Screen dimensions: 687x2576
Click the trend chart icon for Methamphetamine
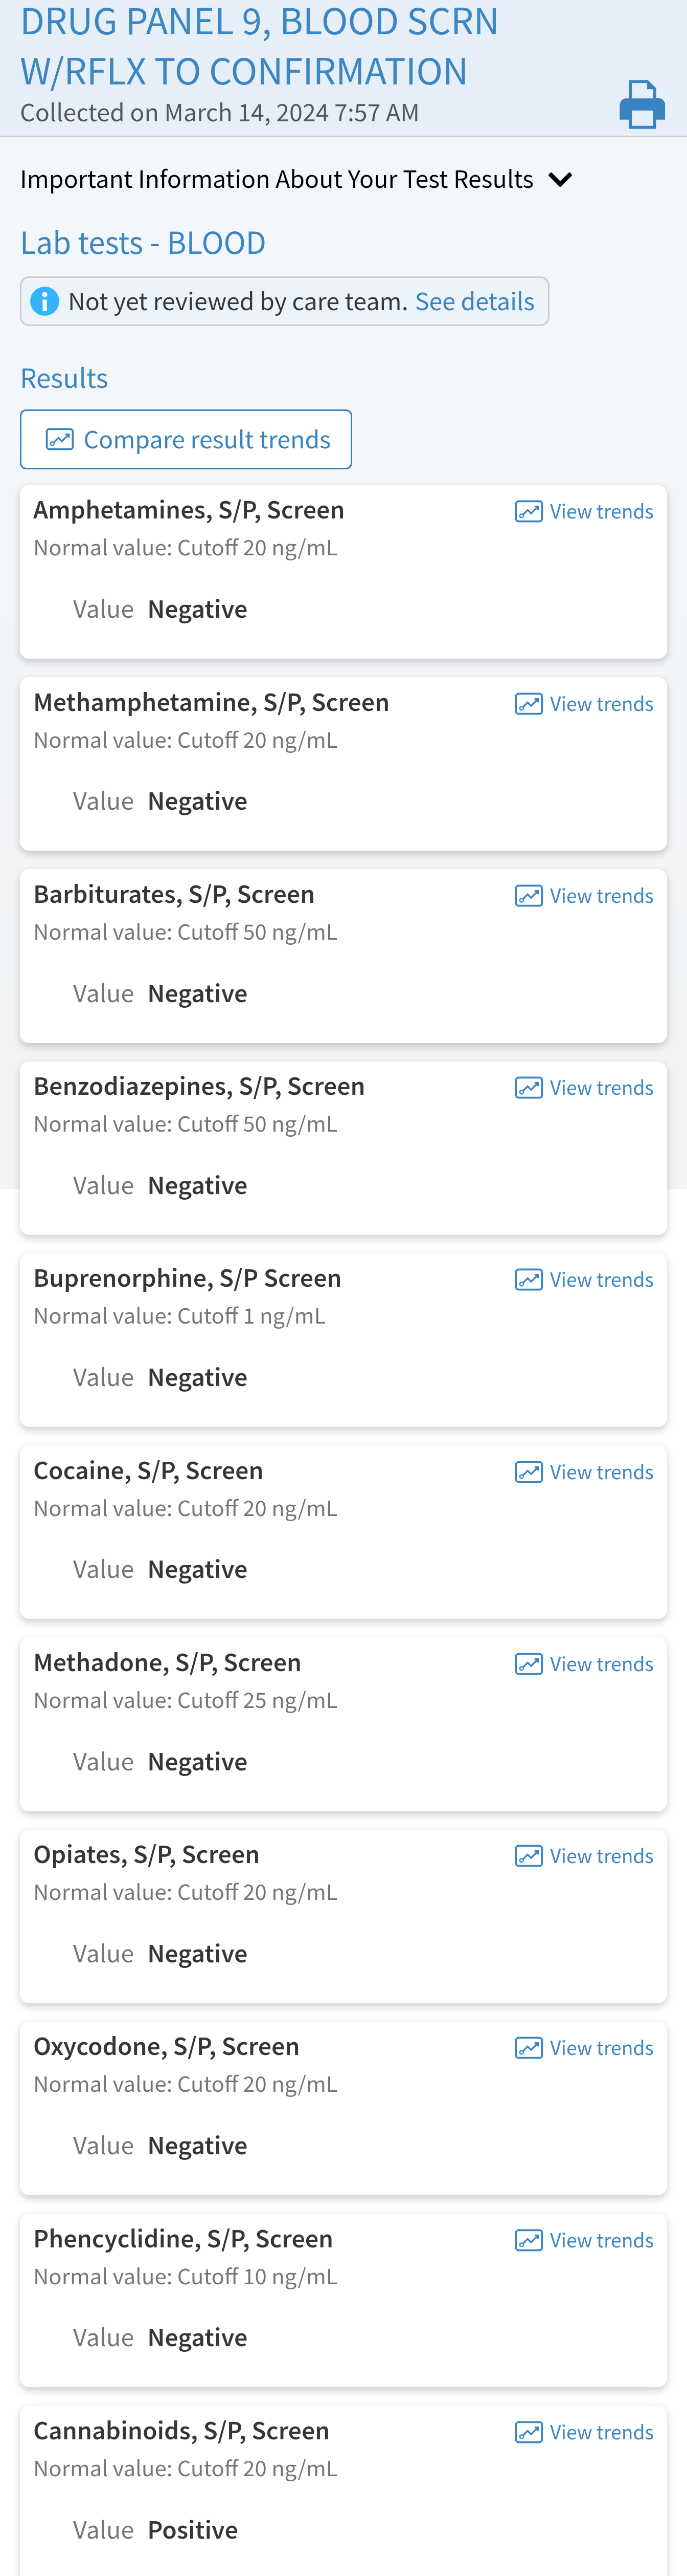[528, 704]
